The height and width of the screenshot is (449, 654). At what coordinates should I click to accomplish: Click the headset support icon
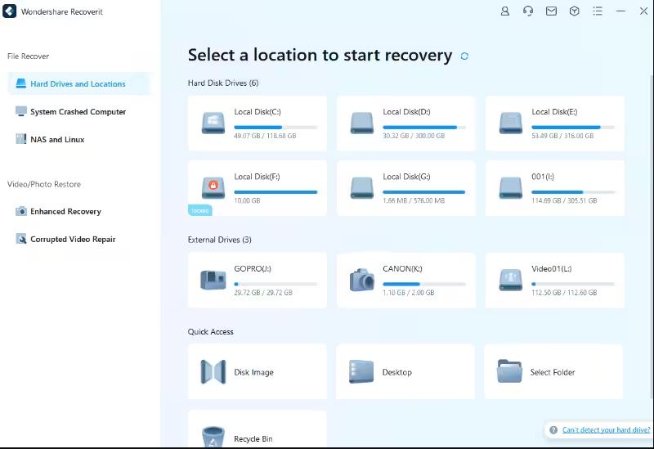tap(528, 11)
